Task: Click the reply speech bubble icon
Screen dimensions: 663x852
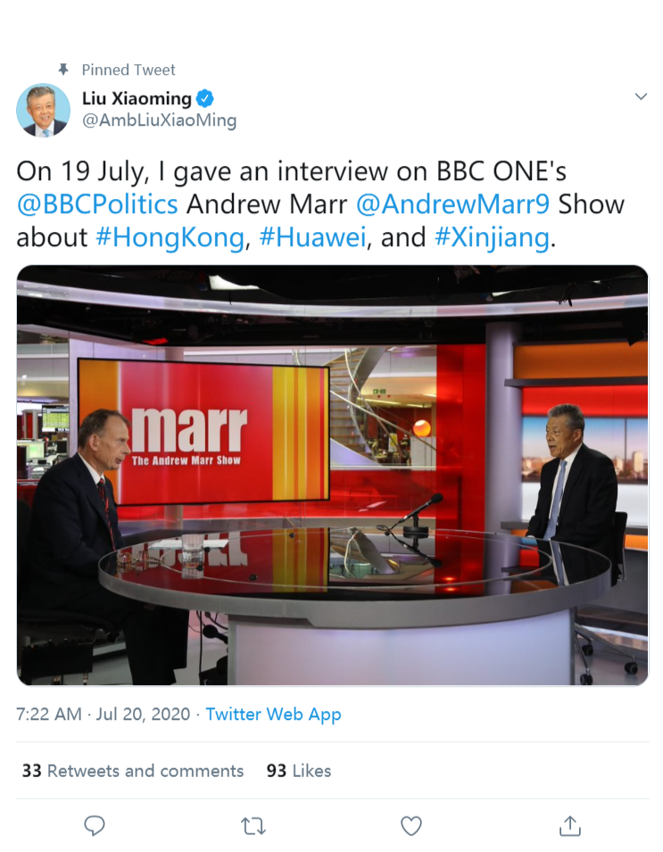Action: (x=94, y=826)
